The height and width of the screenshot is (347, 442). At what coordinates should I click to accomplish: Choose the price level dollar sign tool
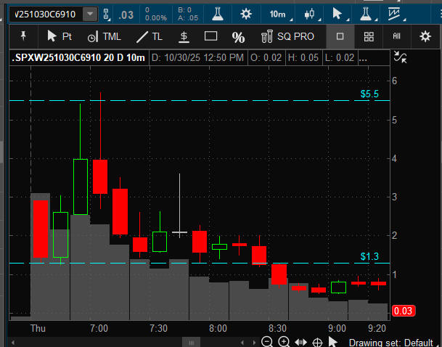[184, 36]
